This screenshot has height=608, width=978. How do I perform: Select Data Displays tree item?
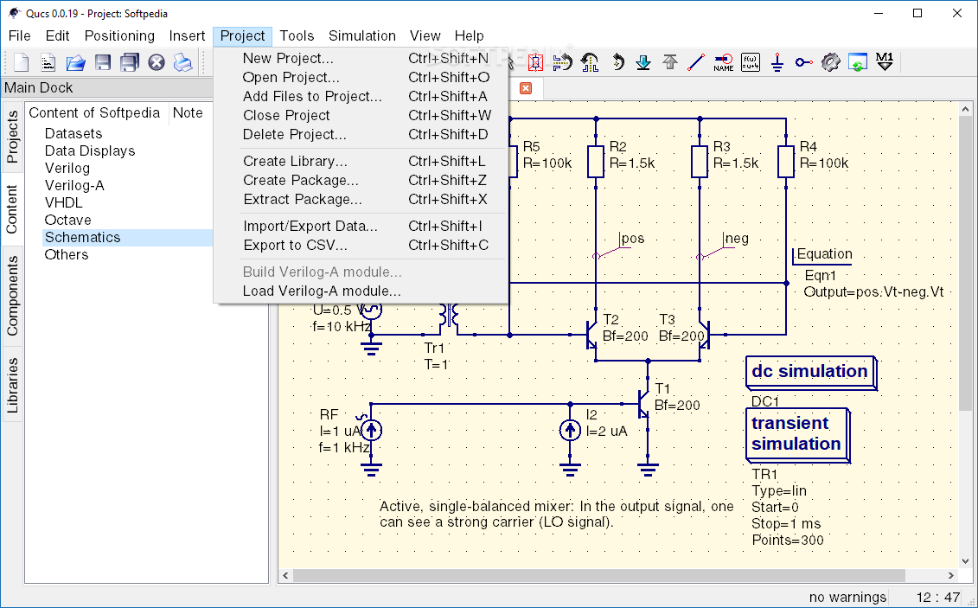[90, 150]
